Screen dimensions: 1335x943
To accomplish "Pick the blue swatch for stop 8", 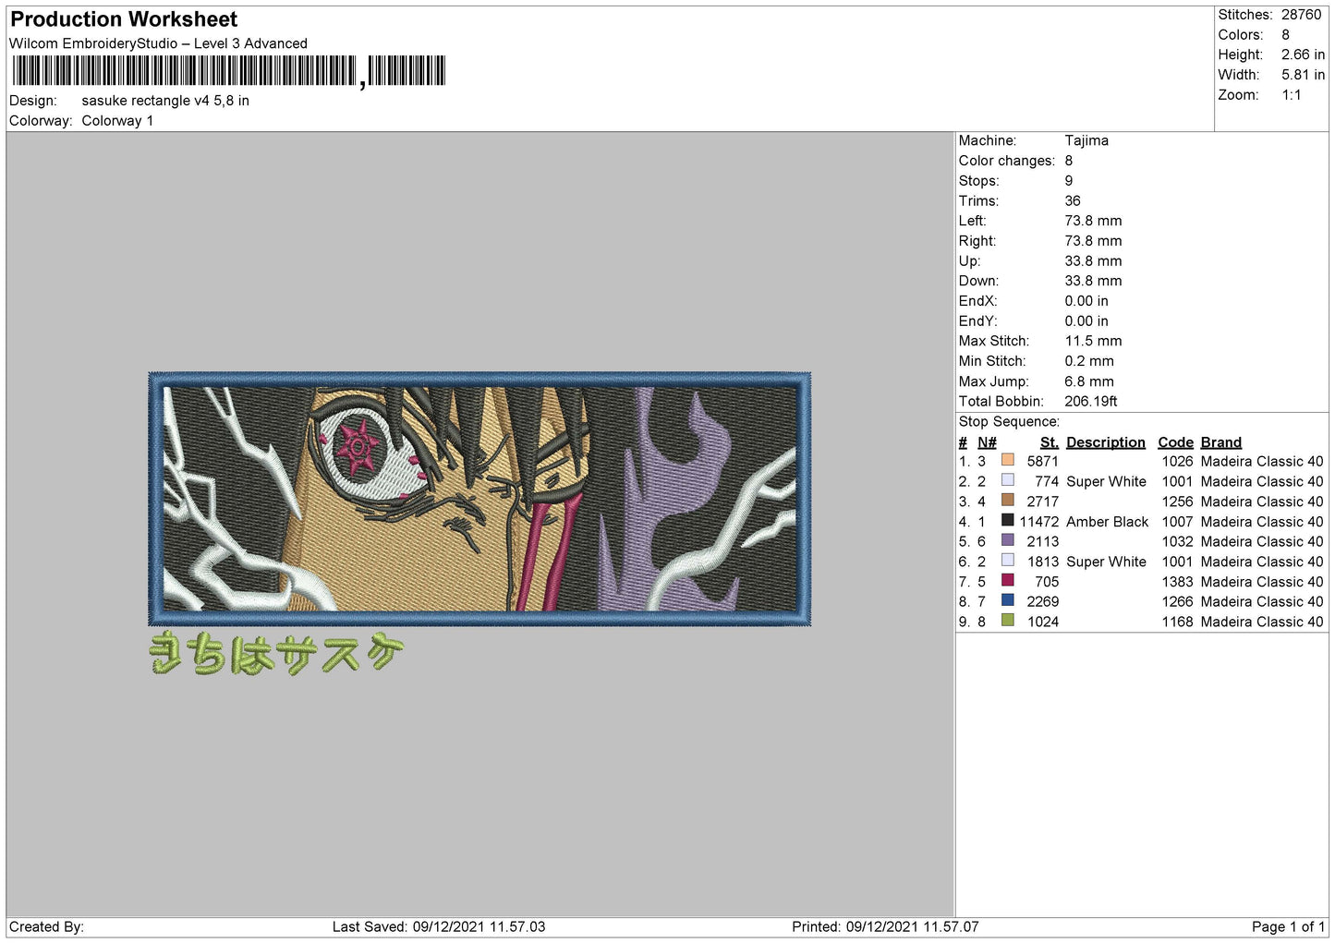I will pos(1008,600).
